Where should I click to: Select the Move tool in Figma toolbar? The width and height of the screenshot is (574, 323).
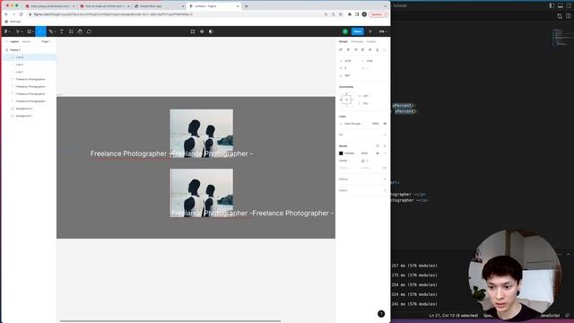18,31
